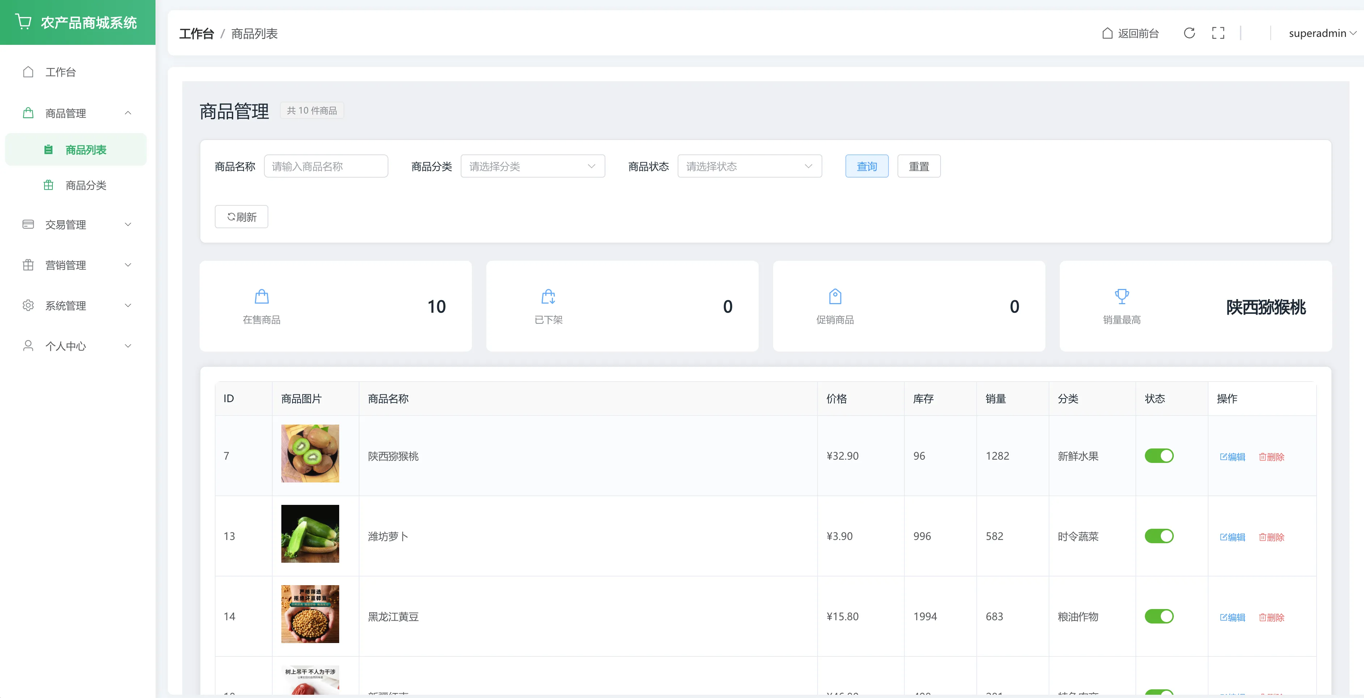Click the 返回前台 home icon
Image resolution: width=1364 pixels, height=698 pixels.
1107,33
